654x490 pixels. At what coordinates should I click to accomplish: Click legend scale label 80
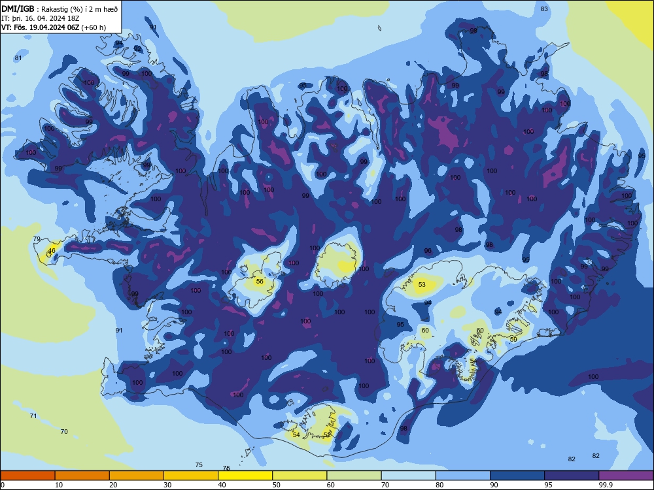[439, 485]
